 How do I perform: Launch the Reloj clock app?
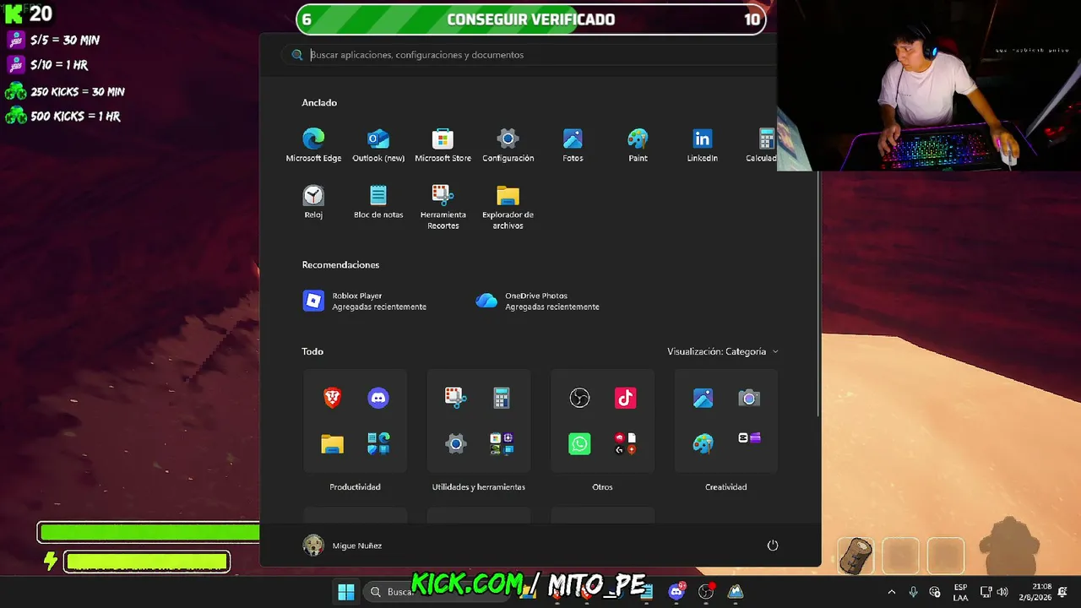tap(313, 202)
